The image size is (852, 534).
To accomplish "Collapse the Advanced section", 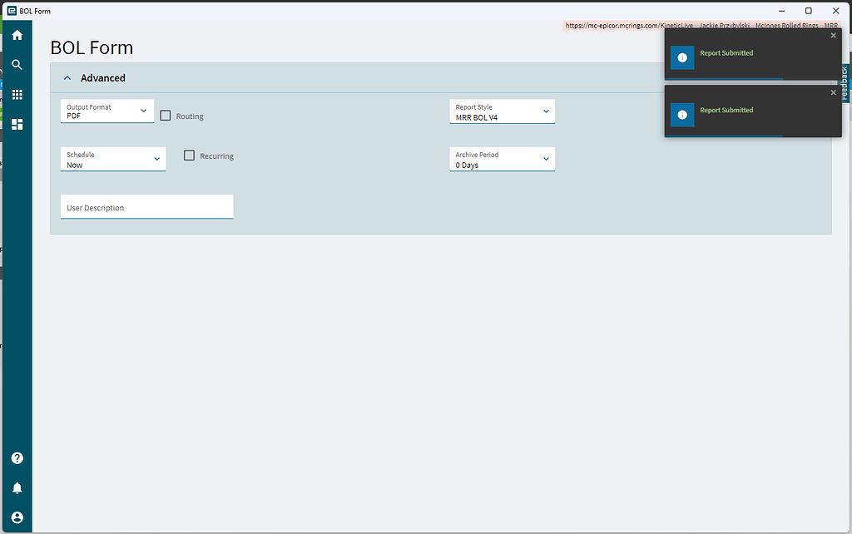I will pyautogui.click(x=67, y=77).
